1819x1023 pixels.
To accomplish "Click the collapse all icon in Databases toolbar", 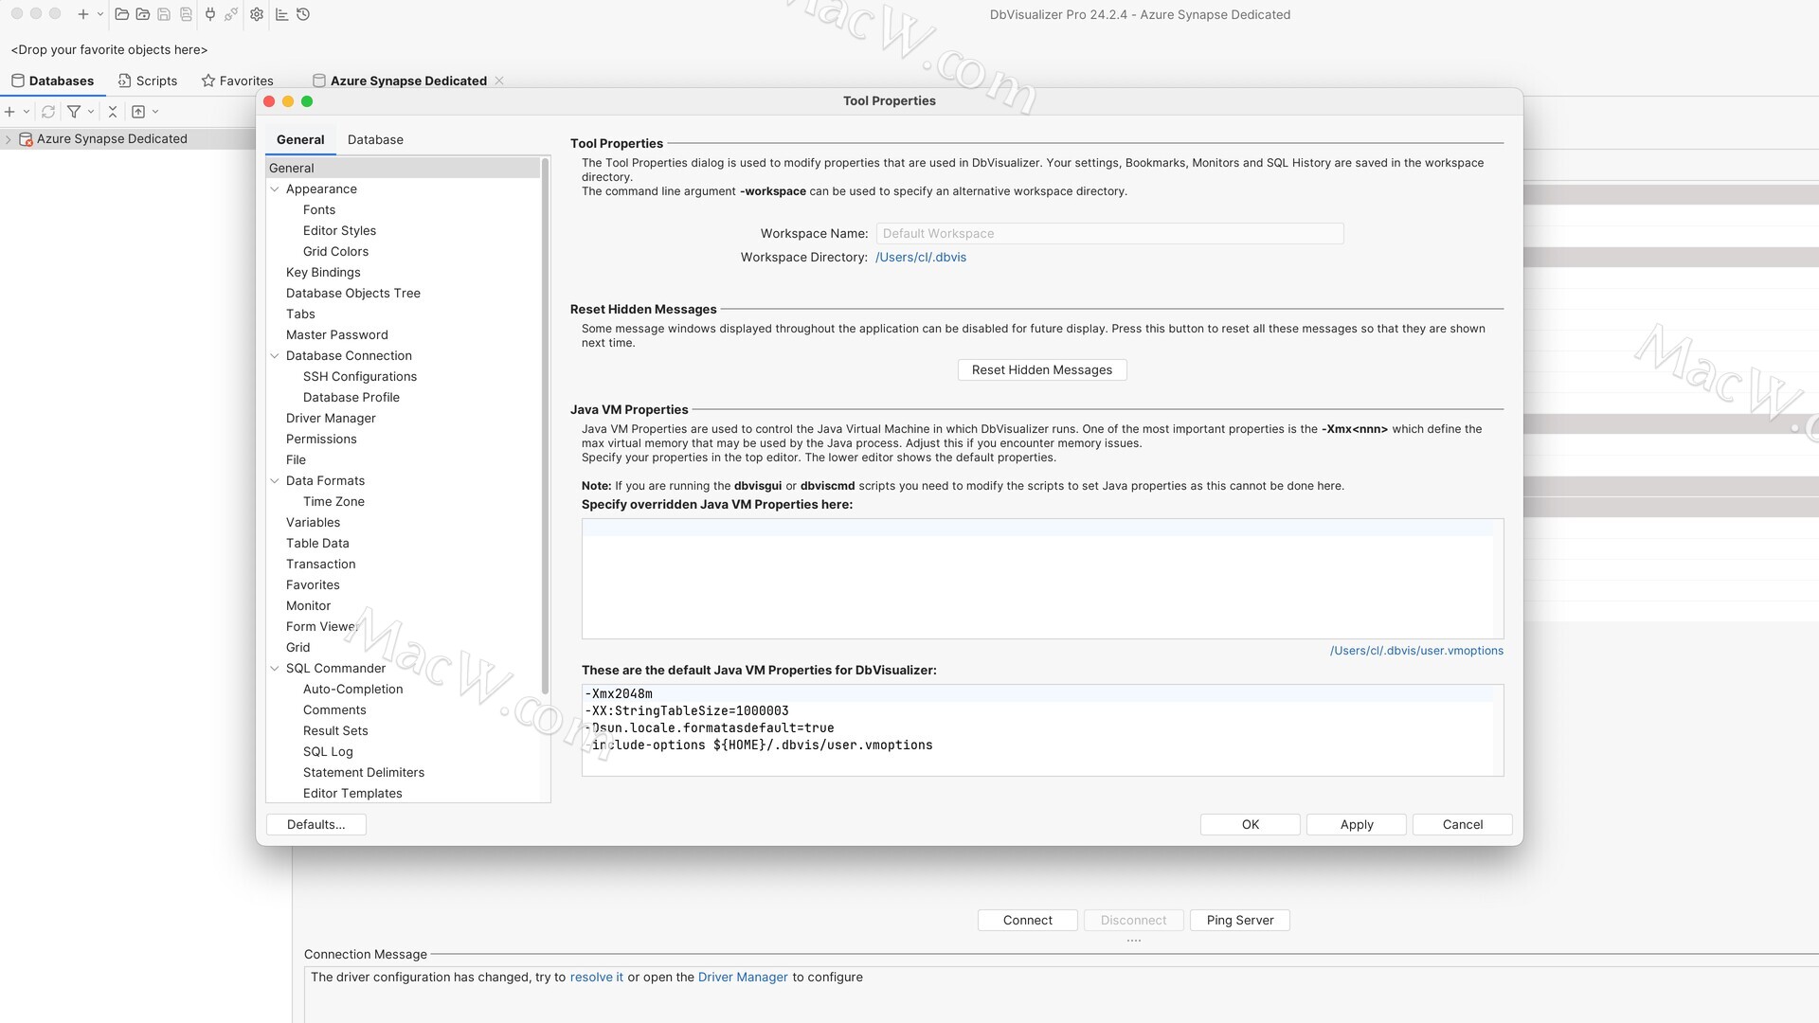I will (113, 112).
